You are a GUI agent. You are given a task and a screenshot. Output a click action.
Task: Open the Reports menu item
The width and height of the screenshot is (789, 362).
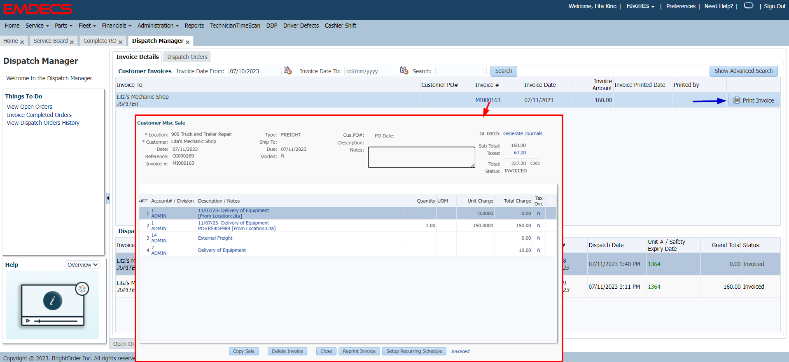click(194, 26)
